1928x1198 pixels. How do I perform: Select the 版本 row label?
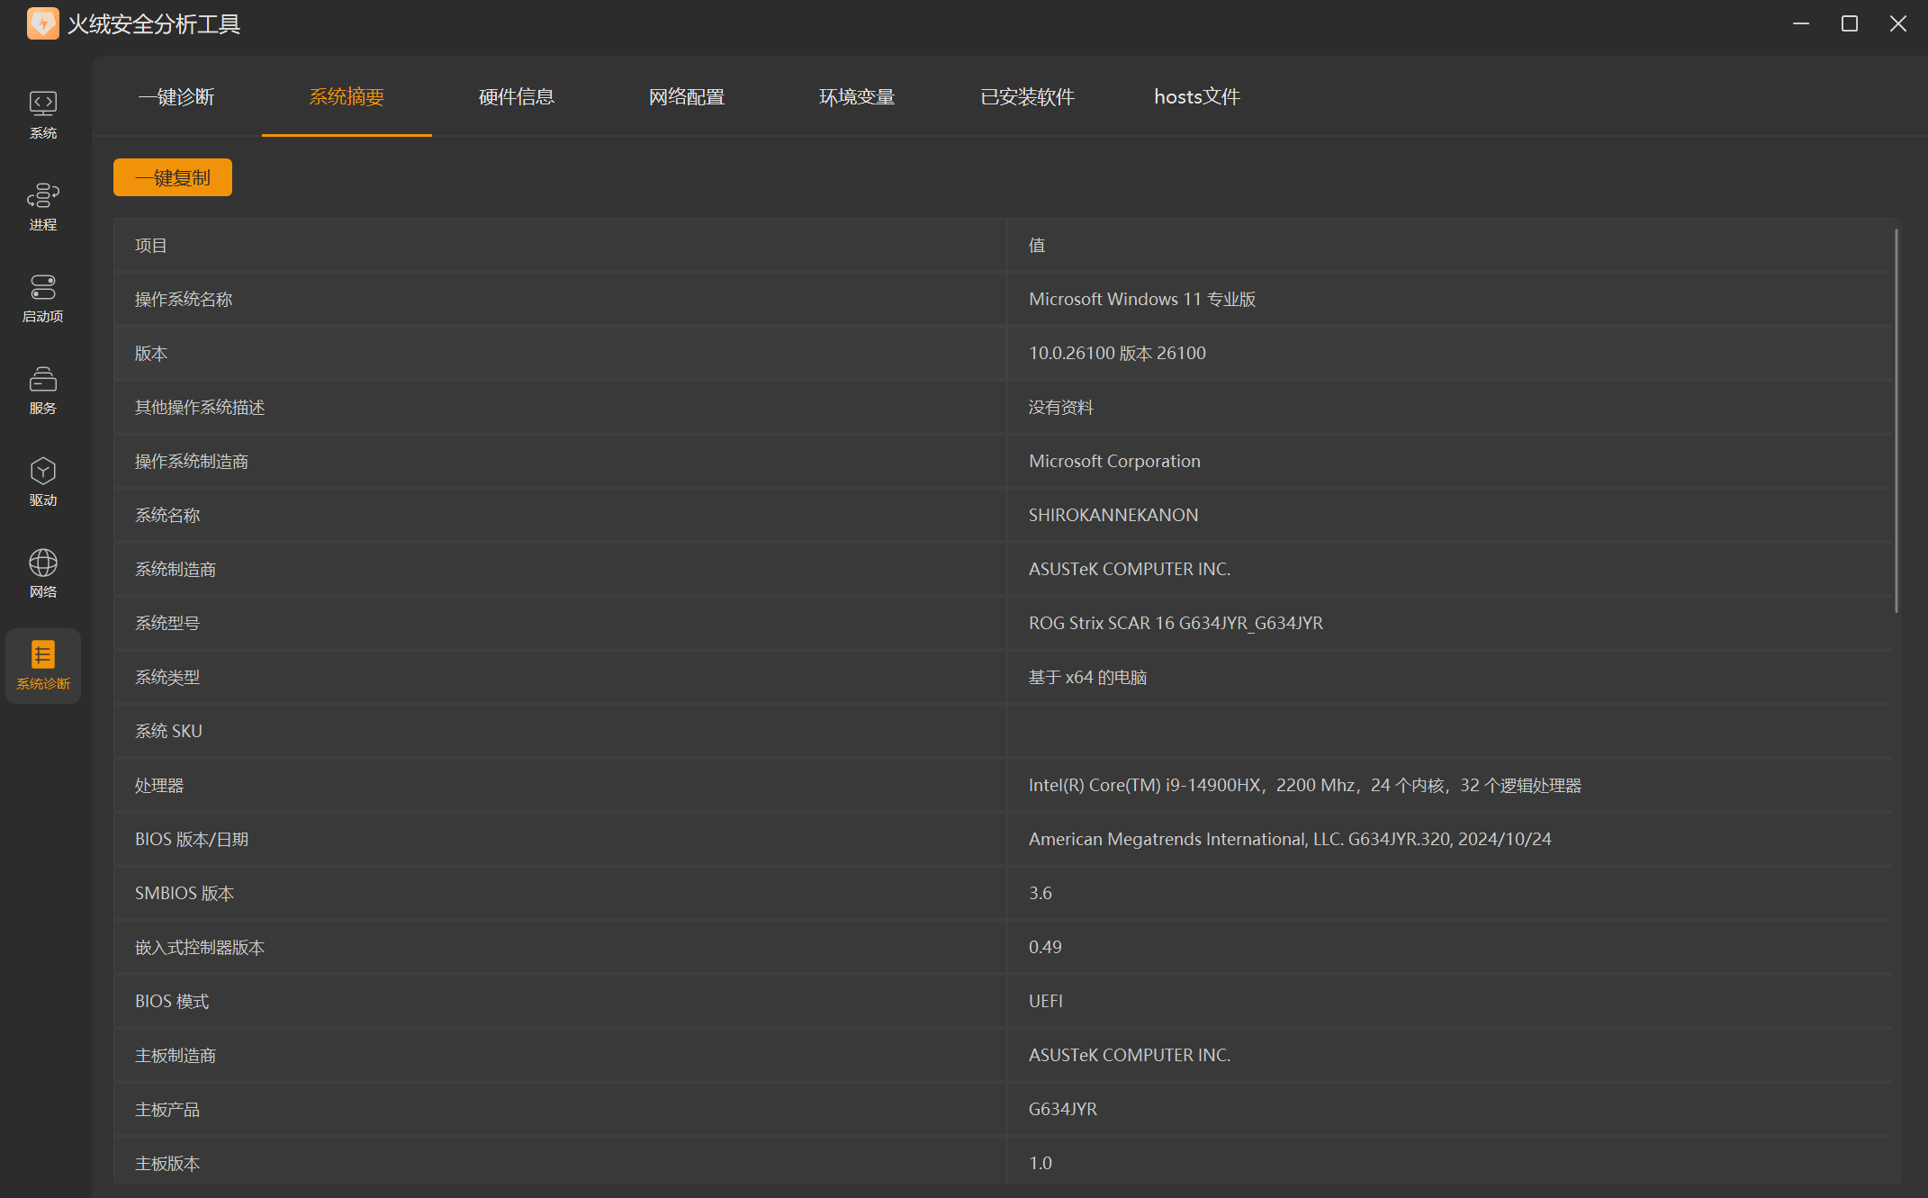pyautogui.click(x=151, y=353)
